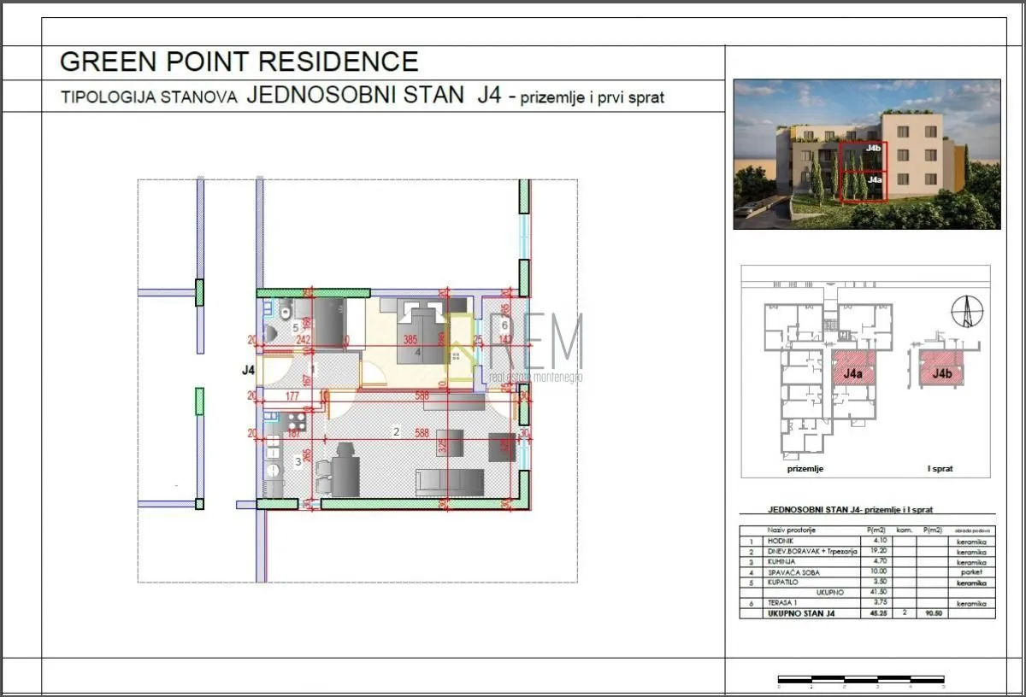
Task: Select the hatched J4b unit on the first floor key plan
Action: point(941,367)
